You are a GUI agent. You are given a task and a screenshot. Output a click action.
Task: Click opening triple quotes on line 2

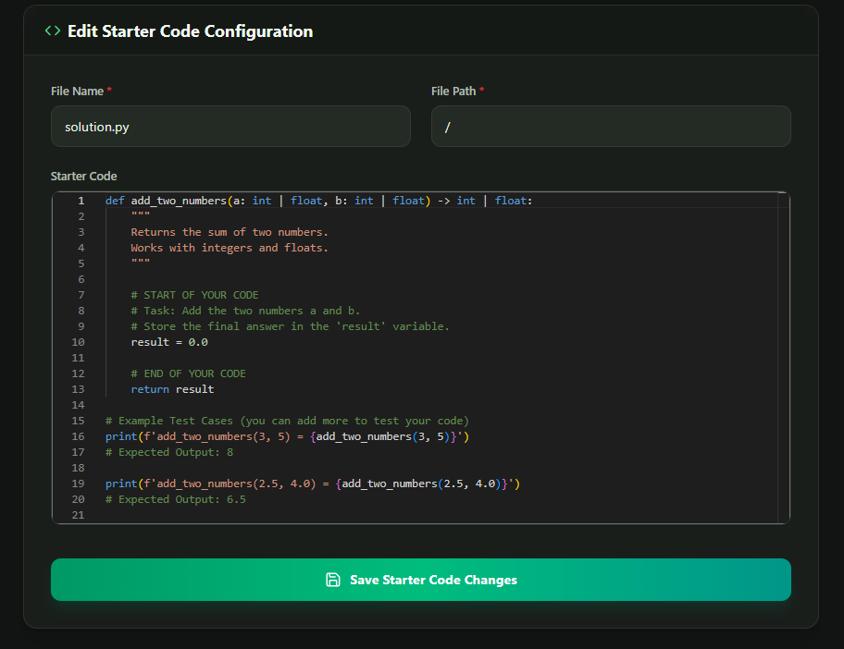click(141, 215)
